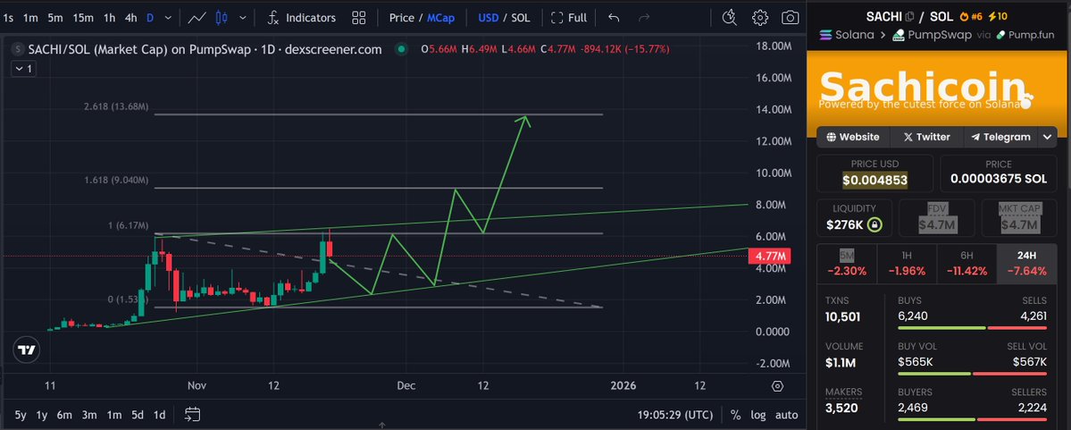Select the 4h timeframe
This screenshot has width=1071, height=430.
[130, 18]
